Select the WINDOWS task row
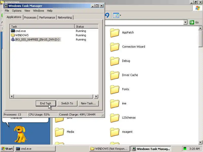 (x=54, y=35)
